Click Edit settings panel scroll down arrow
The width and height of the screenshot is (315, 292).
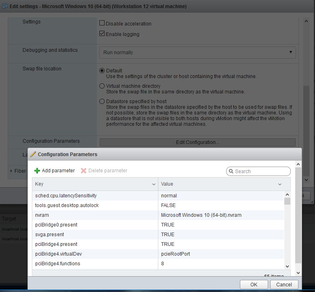pos(306,180)
